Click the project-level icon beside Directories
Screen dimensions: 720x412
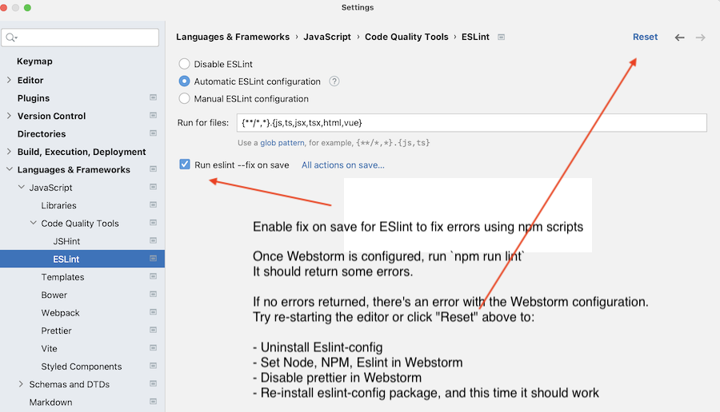coord(154,133)
